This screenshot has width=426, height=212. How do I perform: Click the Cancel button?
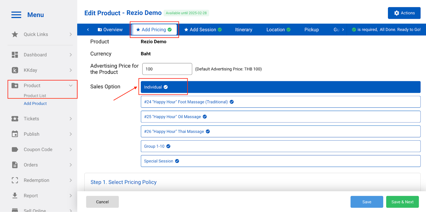(x=102, y=202)
